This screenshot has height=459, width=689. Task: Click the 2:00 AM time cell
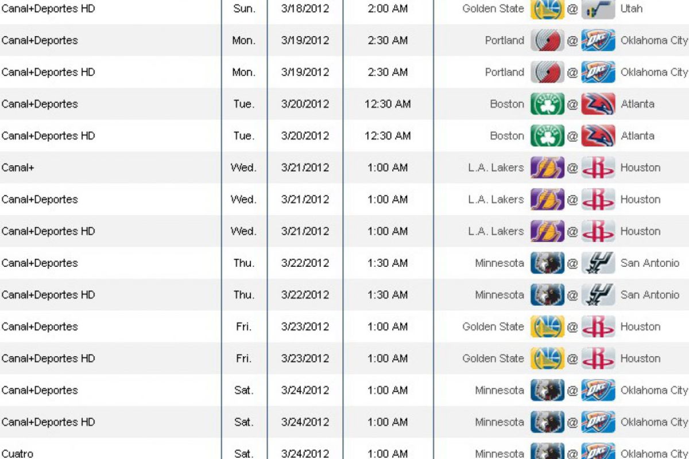(388, 9)
